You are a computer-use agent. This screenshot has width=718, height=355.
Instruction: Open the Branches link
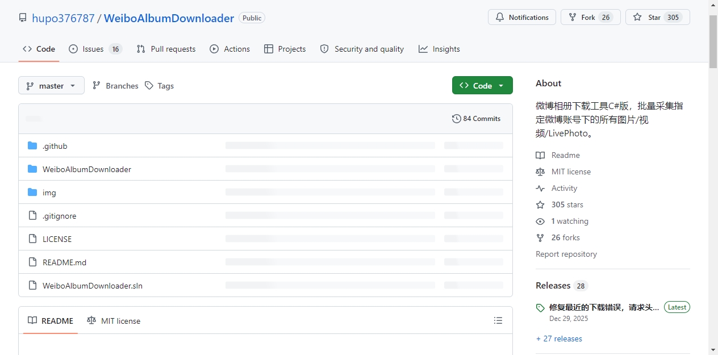tap(115, 86)
